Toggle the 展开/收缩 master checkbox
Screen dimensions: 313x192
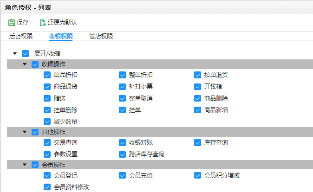[26, 53]
